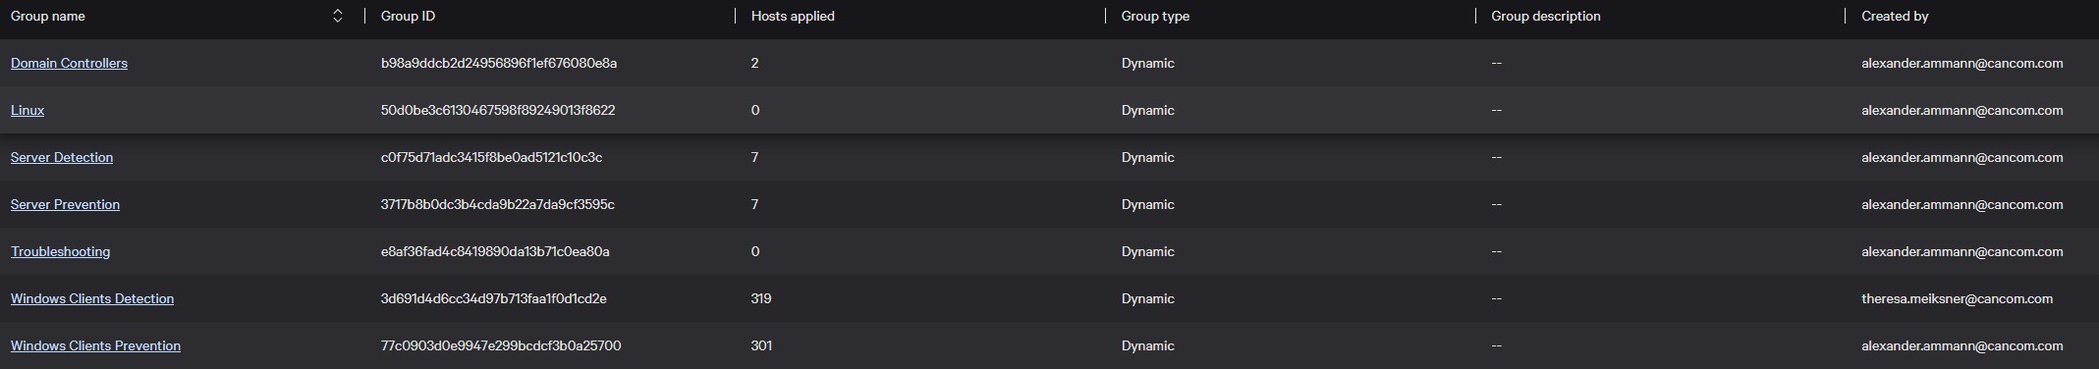Click the Troubleshooting group ID value
Viewport: 2099px width, 369px height.
tap(495, 251)
